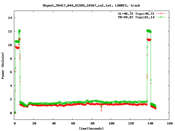
Task: Click x-axis tick label 20
Action: click(34, 123)
